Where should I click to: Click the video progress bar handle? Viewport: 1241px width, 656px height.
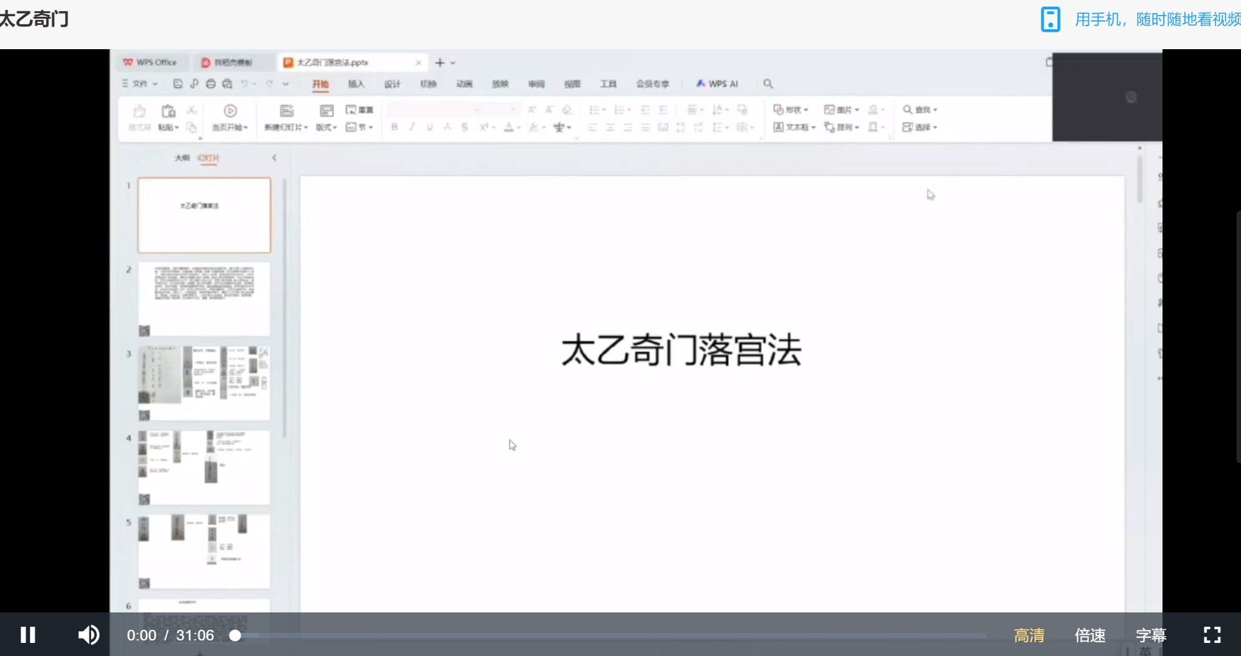pyautogui.click(x=235, y=635)
